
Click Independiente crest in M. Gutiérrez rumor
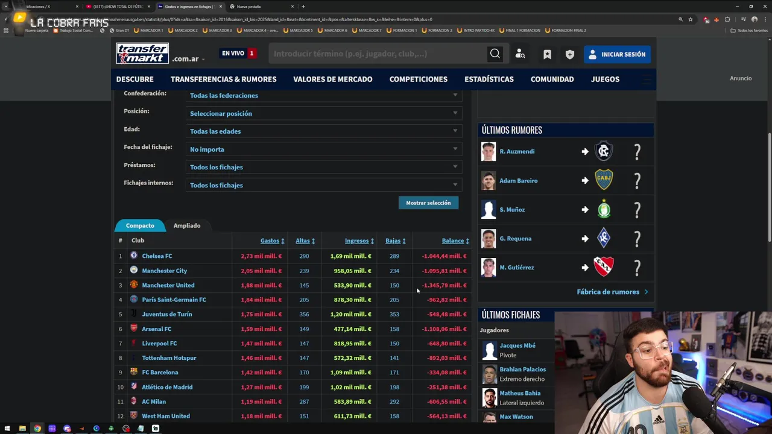coord(604,266)
